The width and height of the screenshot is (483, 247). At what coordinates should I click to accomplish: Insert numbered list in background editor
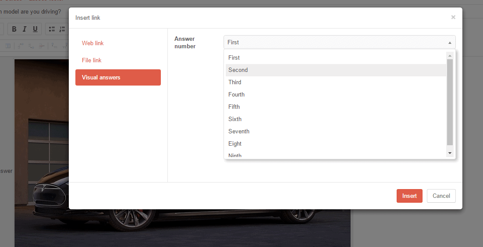63,29
